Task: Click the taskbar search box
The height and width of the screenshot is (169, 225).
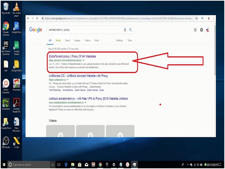Action: tap(29, 164)
